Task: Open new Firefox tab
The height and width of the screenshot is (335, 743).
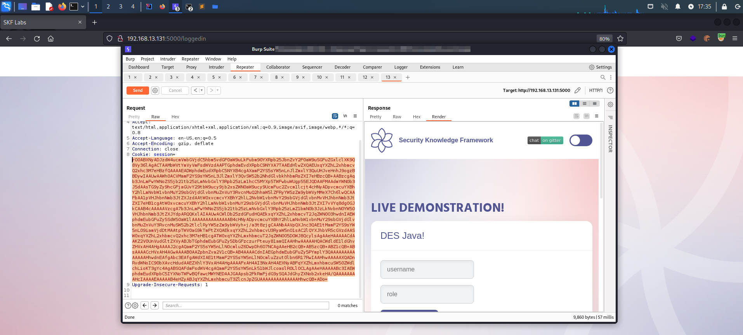Action: tap(94, 22)
